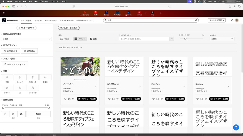Open the Adobe apps grid icon
The height and width of the screenshot is (136, 243).
point(4,13)
